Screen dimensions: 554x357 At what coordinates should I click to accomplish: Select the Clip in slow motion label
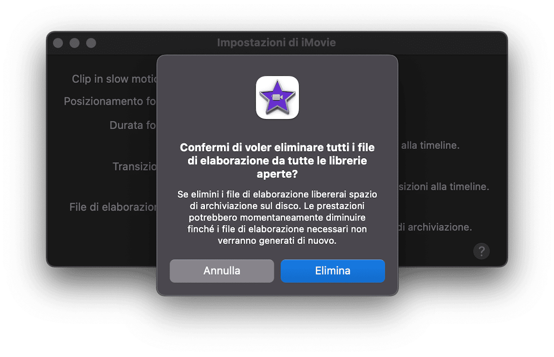114,79
